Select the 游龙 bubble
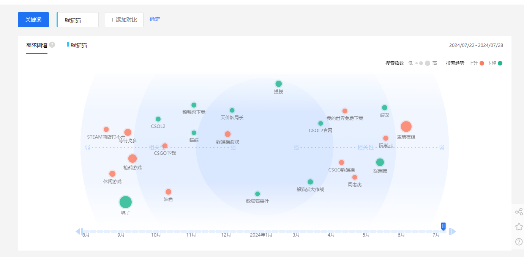This screenshot has height=257, width=524. pos(385,107)
